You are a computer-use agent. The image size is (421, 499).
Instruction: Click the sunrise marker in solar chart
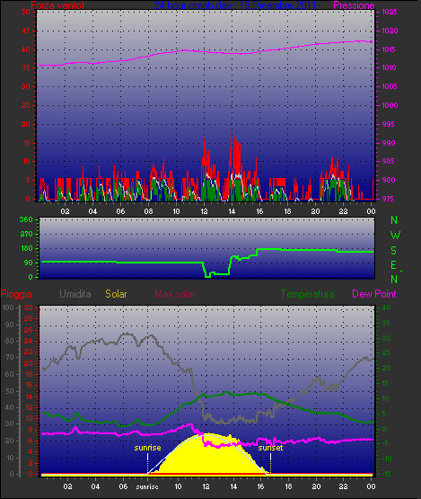click(147, 448)
